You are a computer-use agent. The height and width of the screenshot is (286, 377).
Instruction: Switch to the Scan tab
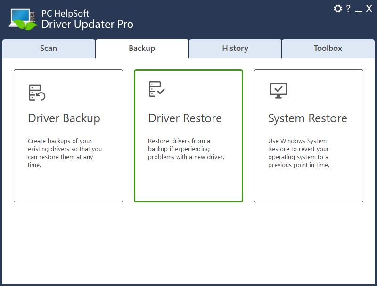pos(48,48)
